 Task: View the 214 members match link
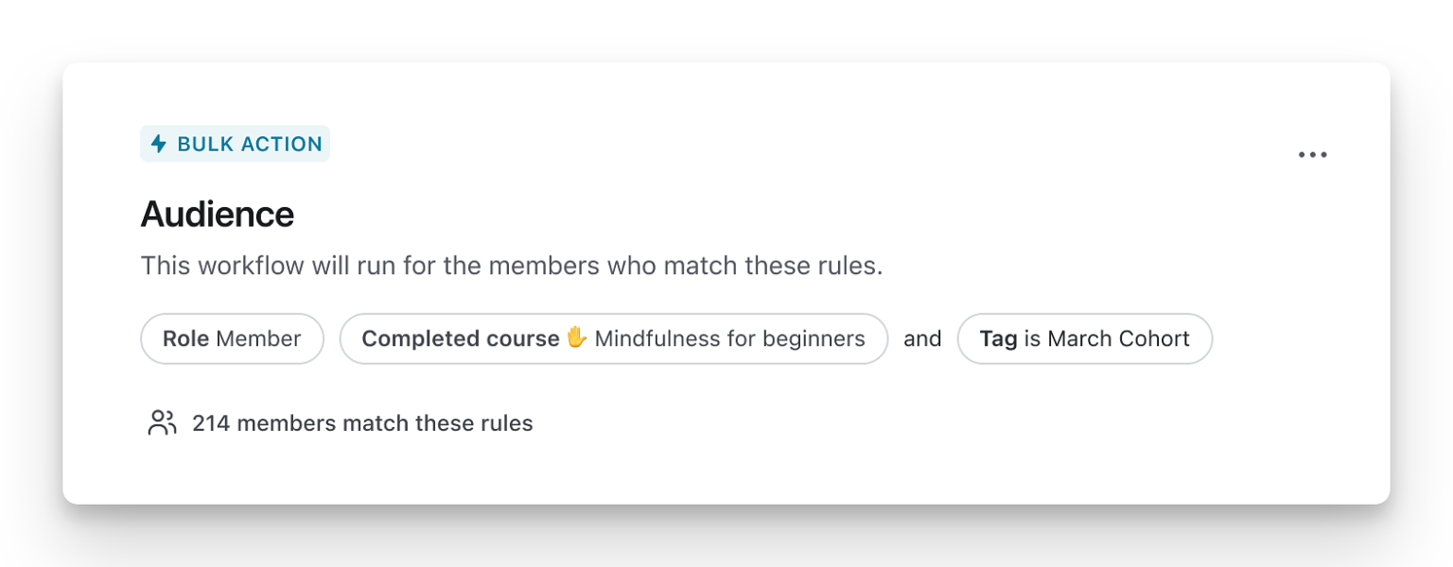(362, 423)
